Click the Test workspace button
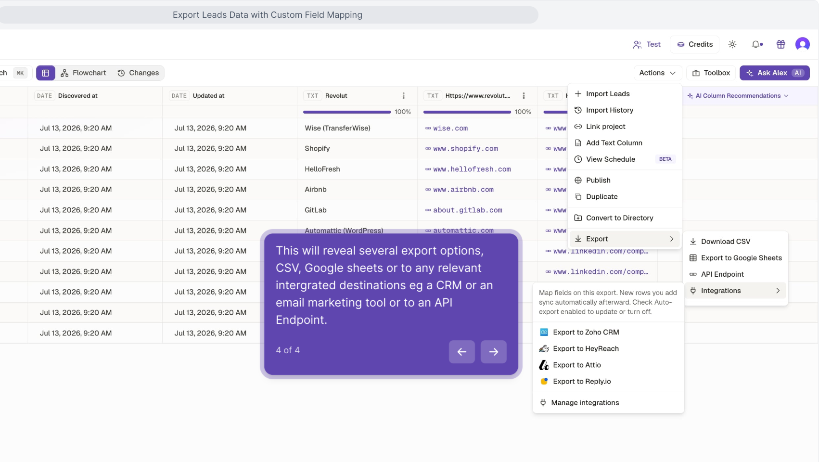Screen dimensions: 819x462 point(647,44)
